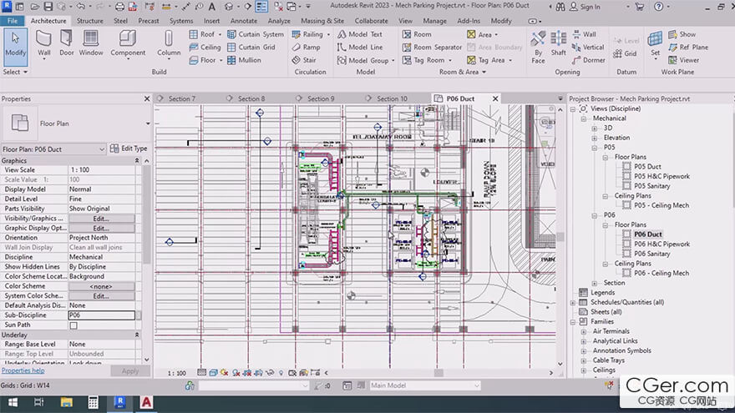735x413 pixels.
Task: Close the P06 Duct view tab
Action: tap(495, 98)
